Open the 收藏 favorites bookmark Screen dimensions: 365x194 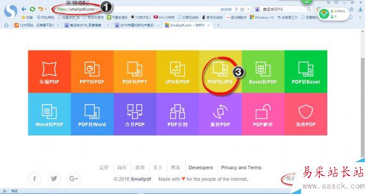pyautogui.click(x=27, y=18)
